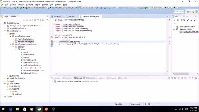199x112 pixels.
Task: Click Collapse All in Project Explorer
Action: (35, 20)
